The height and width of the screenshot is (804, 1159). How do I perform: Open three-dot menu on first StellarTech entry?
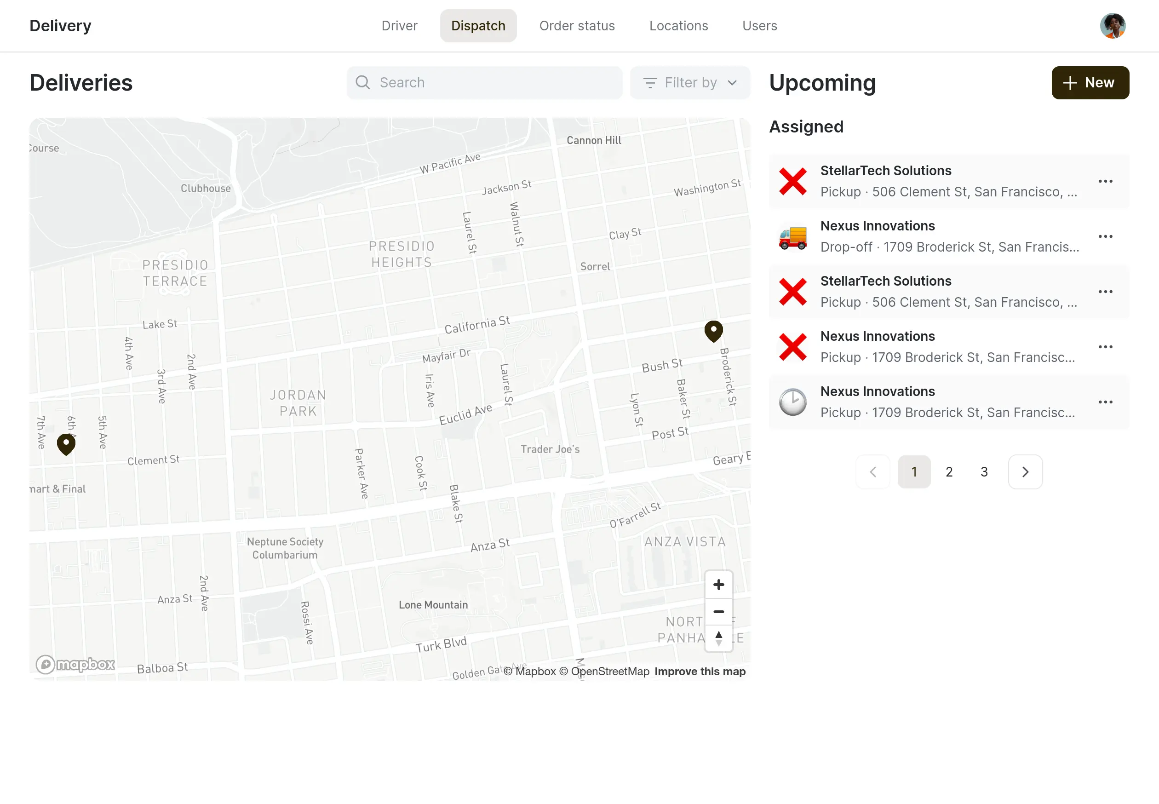pos(1105,181)
